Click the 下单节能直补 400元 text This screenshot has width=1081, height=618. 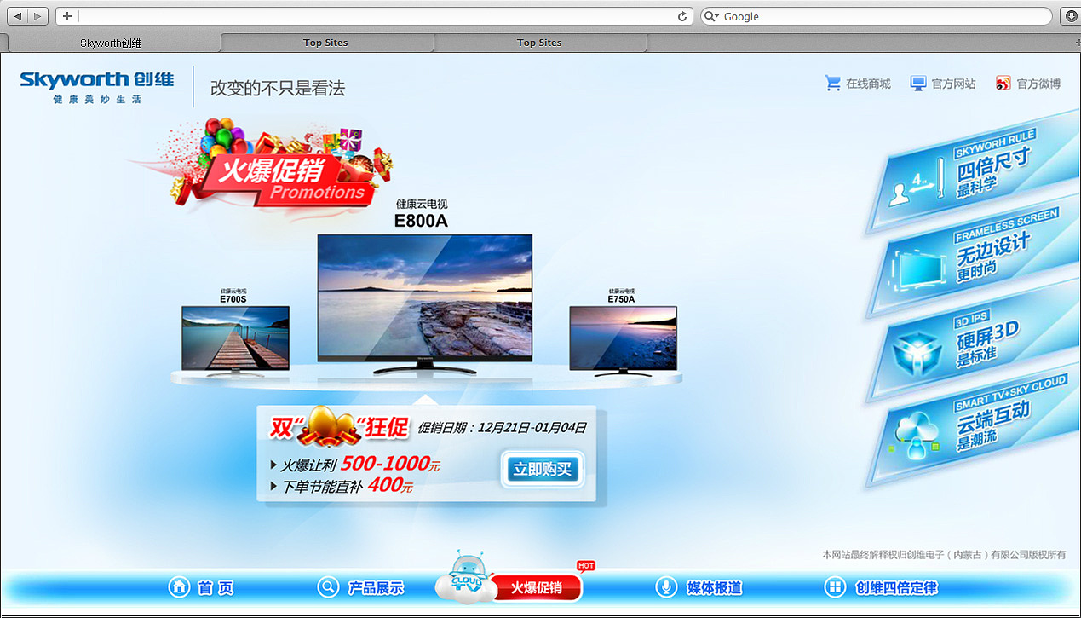(342, 487)
